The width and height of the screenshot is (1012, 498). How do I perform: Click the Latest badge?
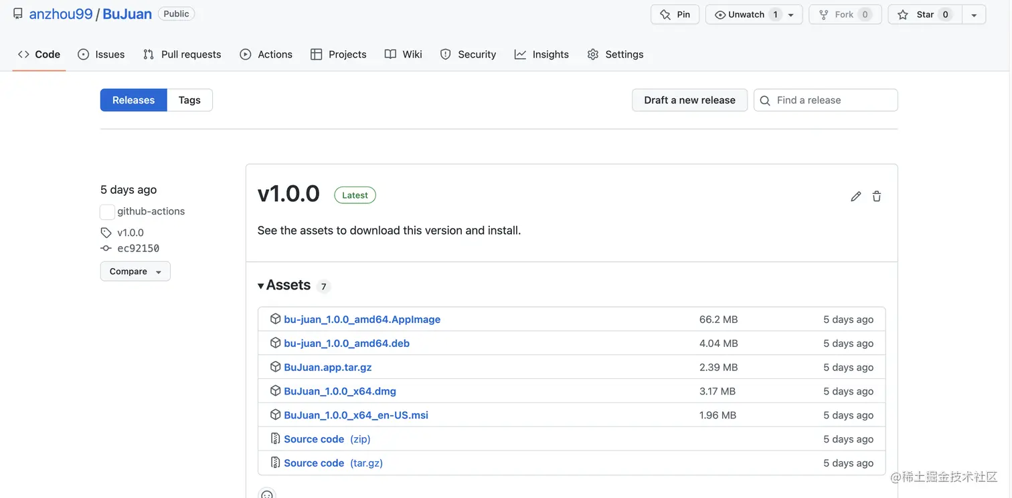point(355,195)
